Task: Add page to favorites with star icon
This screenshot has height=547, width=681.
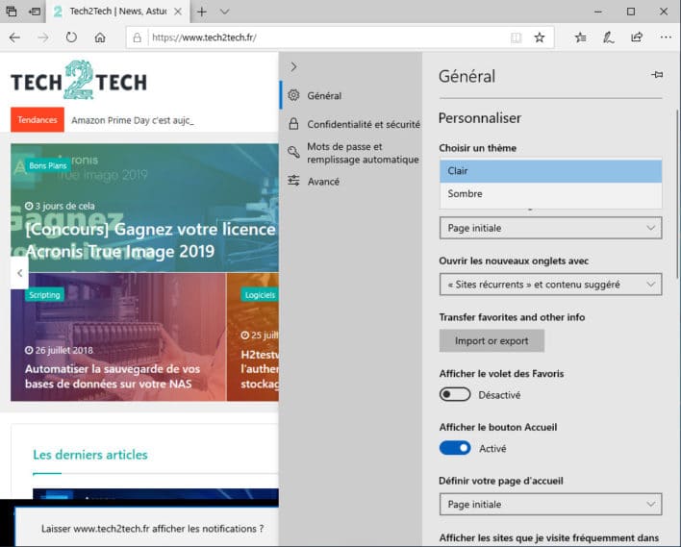Action: (x=540, y=37)
